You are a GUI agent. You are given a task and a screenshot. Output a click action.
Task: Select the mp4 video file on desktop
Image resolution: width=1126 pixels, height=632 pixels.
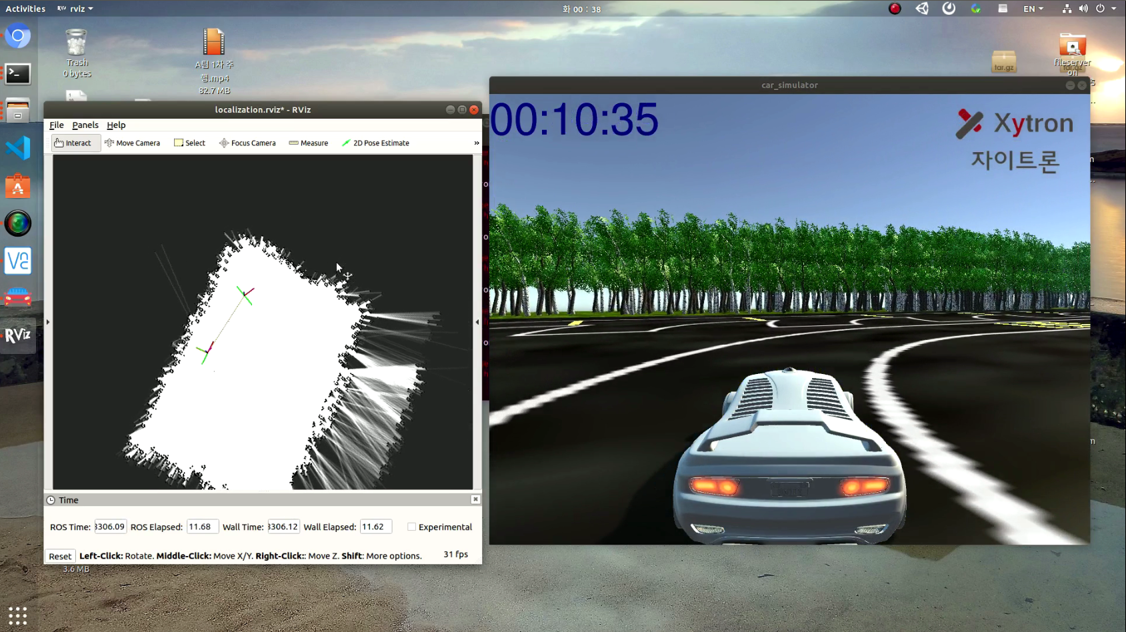[214, 61]
